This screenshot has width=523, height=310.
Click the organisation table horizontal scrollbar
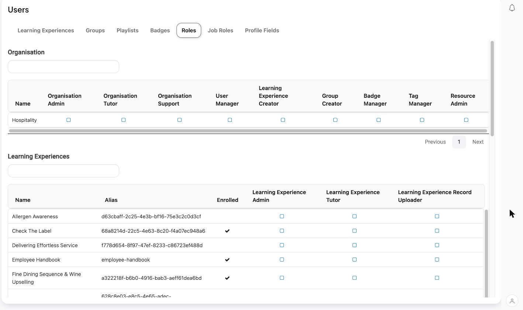click(248, 131)
